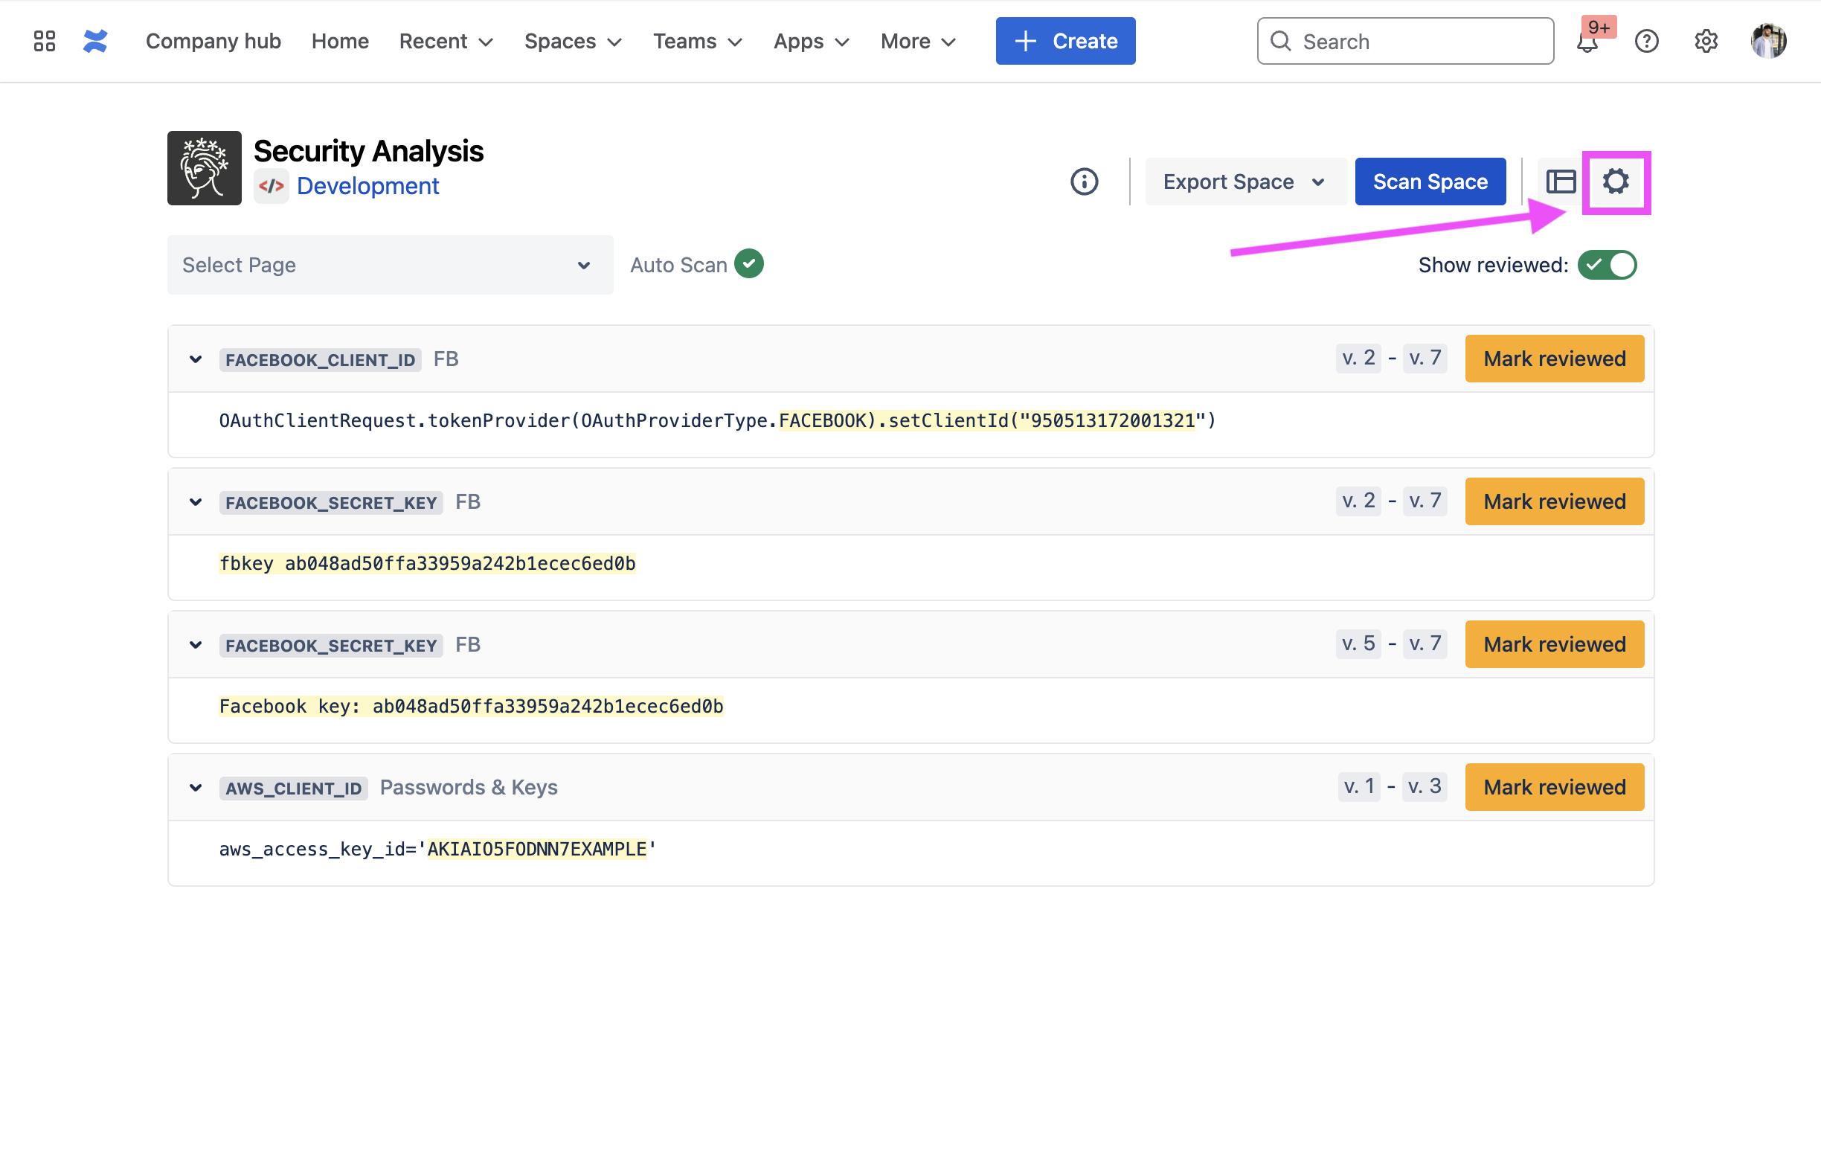Click the AWS_CLIENT_ID tag label
The width and height of the screenshot is (1821, 1162).
(293, 789)
